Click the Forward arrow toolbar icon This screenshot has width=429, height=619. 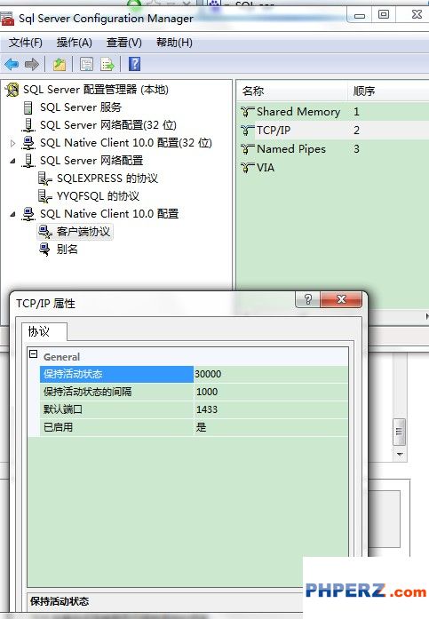click(32, 64)
